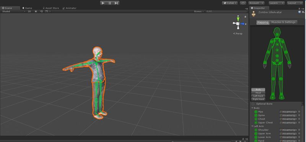
Task: Select the Spine bone circle icon
Action: 256,116
